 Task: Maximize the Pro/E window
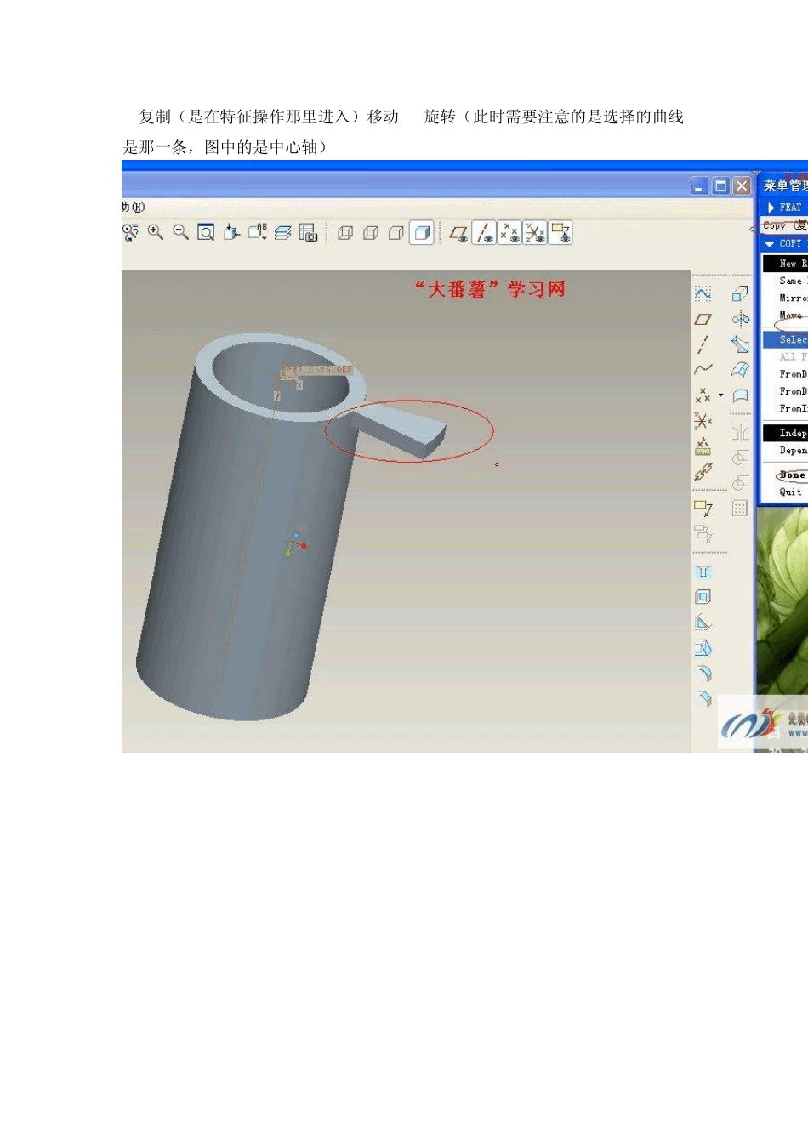[720, 186]
